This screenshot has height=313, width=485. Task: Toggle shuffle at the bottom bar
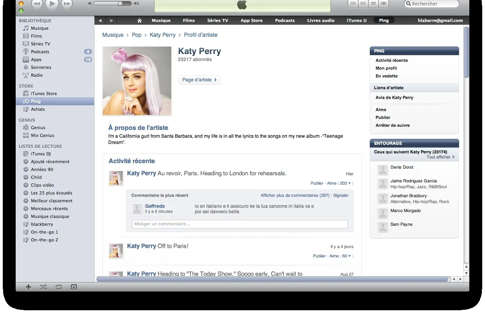point(43,287)
